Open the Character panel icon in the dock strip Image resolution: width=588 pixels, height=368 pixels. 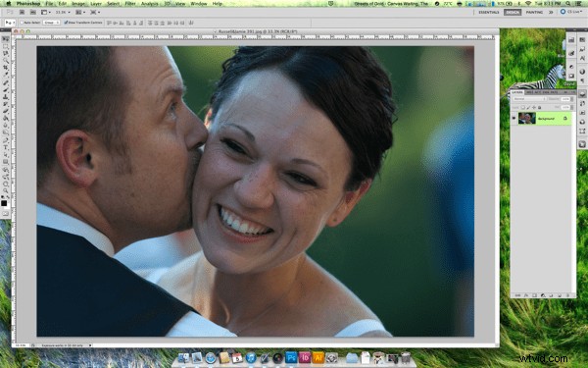[x=582, y=58]
